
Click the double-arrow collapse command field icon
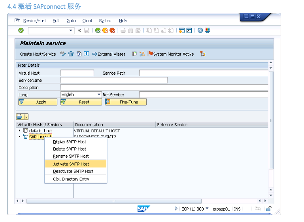pyautogui.click(x=79, y=30)
